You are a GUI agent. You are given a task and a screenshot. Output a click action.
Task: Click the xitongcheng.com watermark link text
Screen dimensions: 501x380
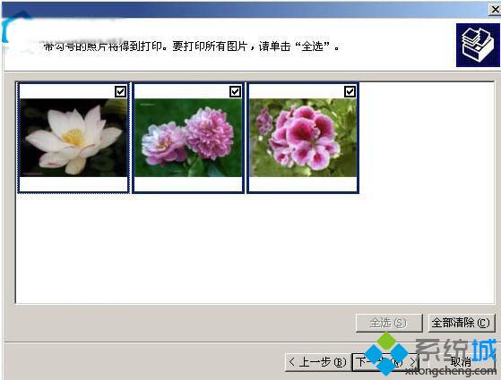451,371
